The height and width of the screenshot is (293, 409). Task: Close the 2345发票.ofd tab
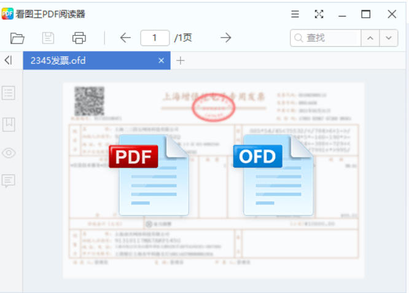(162, 60)
